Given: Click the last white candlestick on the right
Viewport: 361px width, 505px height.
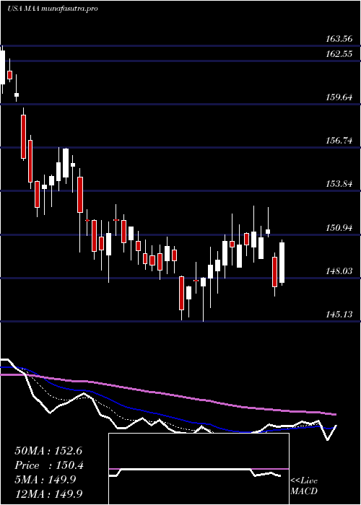Looking at the screenshot, I should (282, 263).
